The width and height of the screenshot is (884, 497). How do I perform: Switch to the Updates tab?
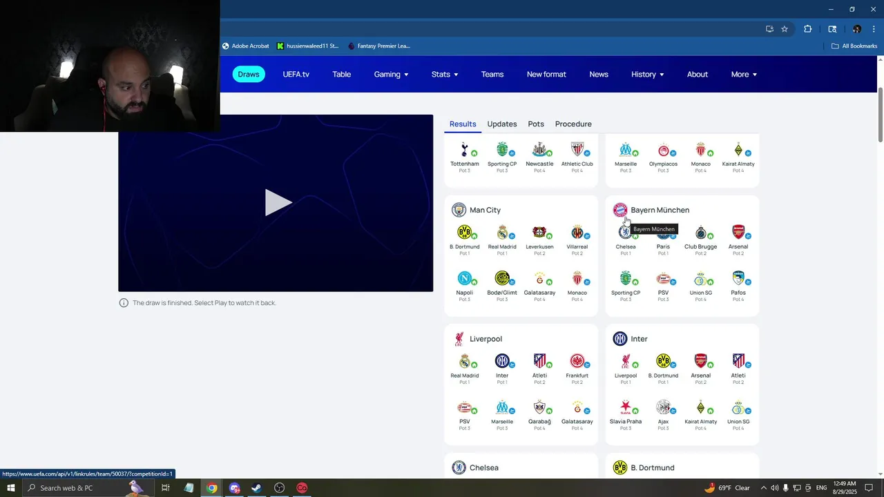click(502, 124)
